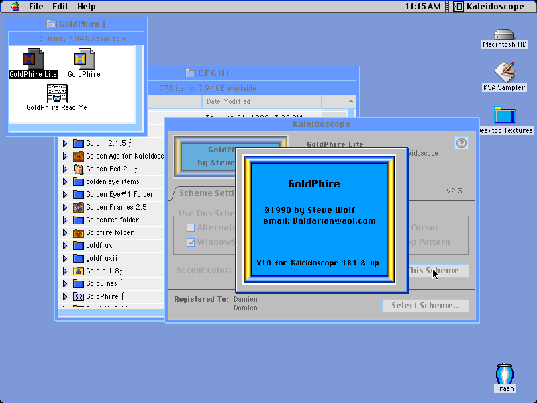This screenshot has width=537, height=403.
Task: Expand the Golden Eye #1 Folder triangle
Action: 65,194
